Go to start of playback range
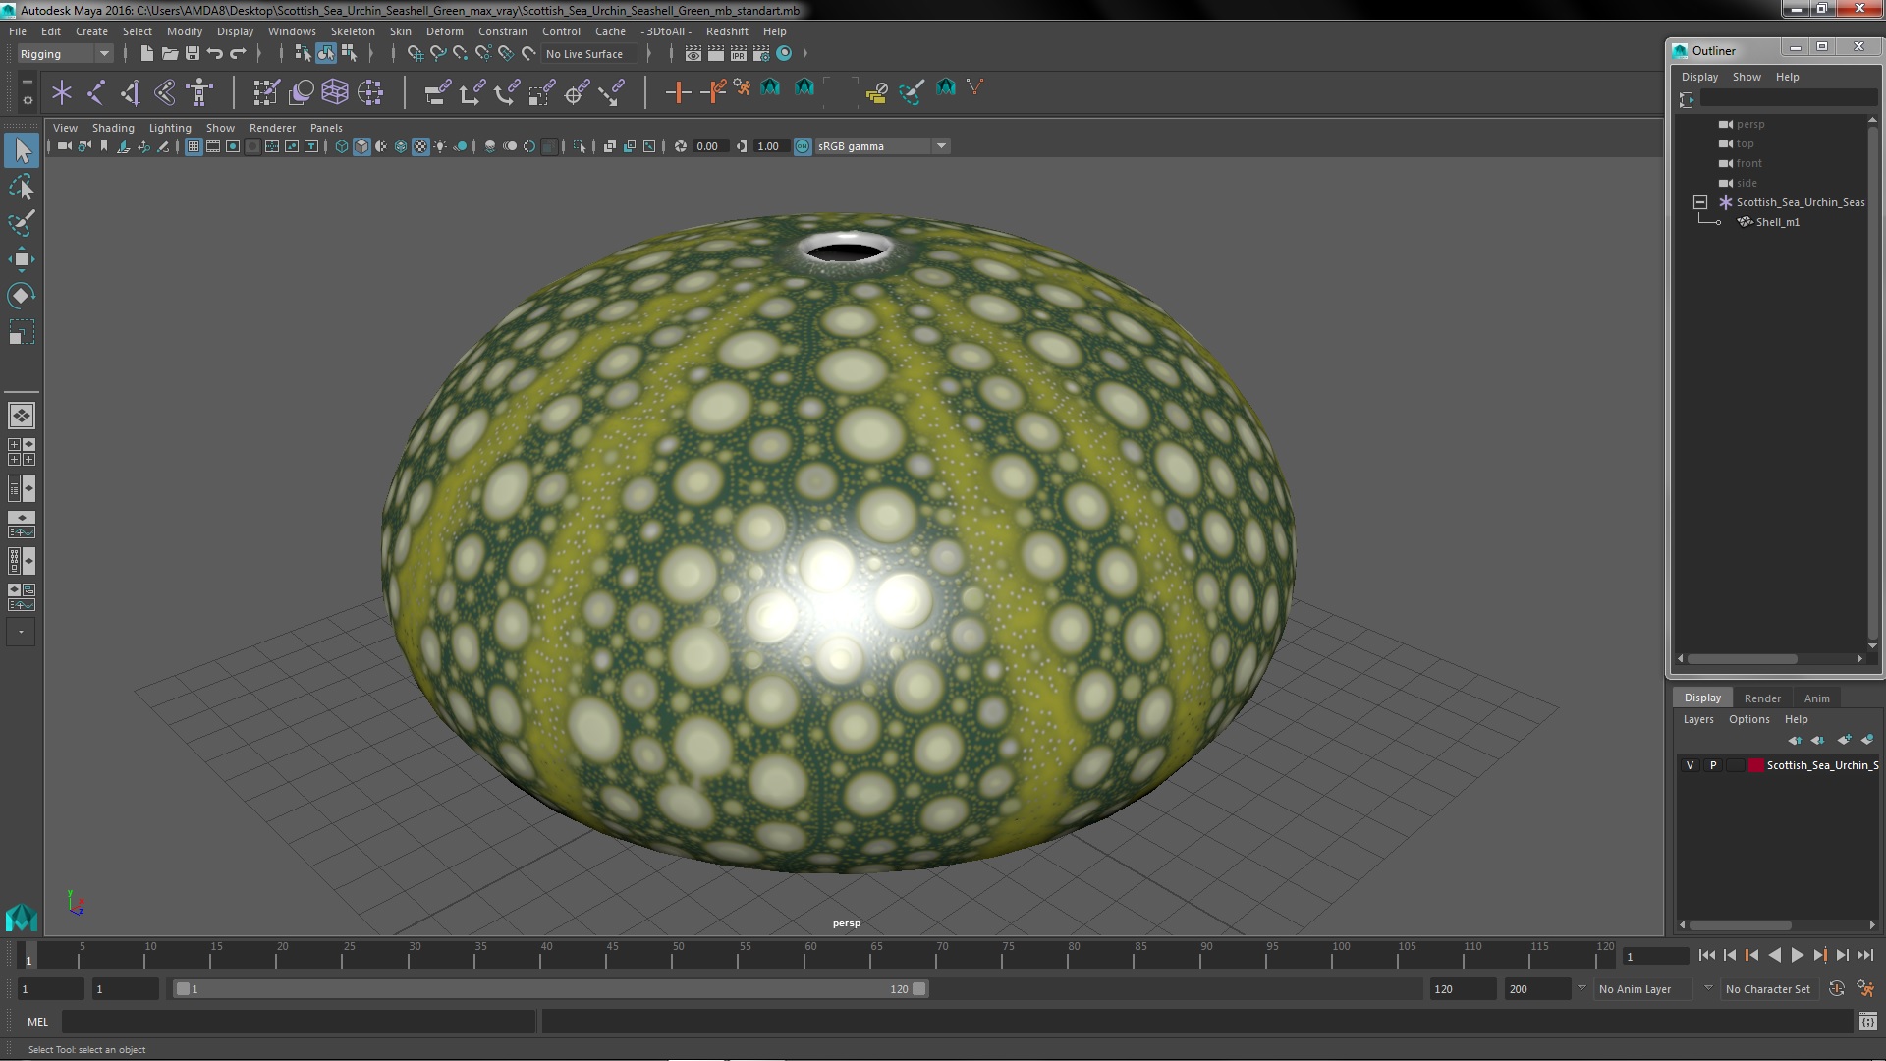The width and height of the screenshot is (1886, 1061). 1706,955
